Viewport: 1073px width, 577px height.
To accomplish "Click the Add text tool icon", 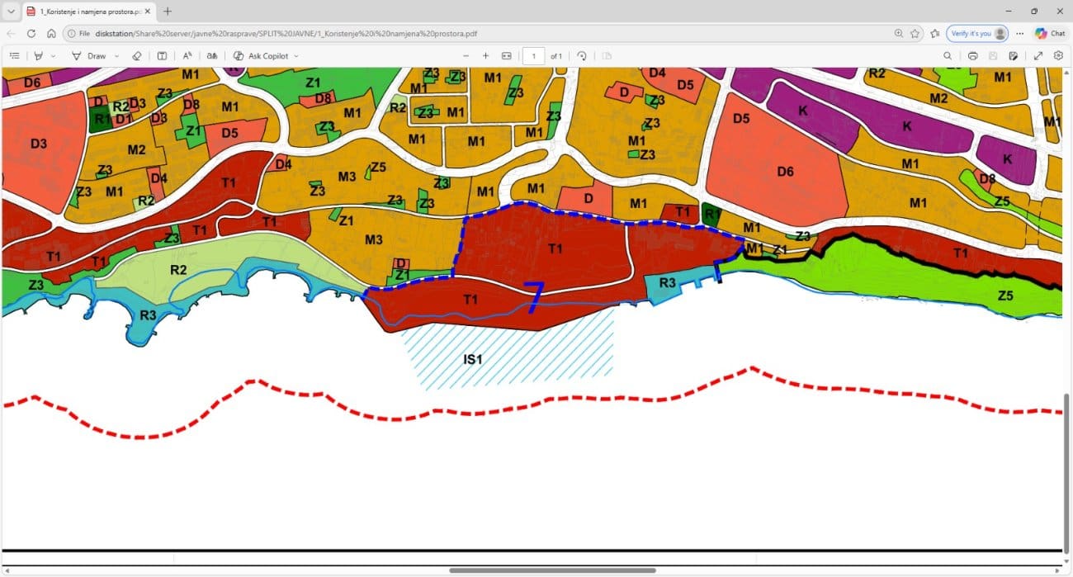I will click(x=162, y=56).
